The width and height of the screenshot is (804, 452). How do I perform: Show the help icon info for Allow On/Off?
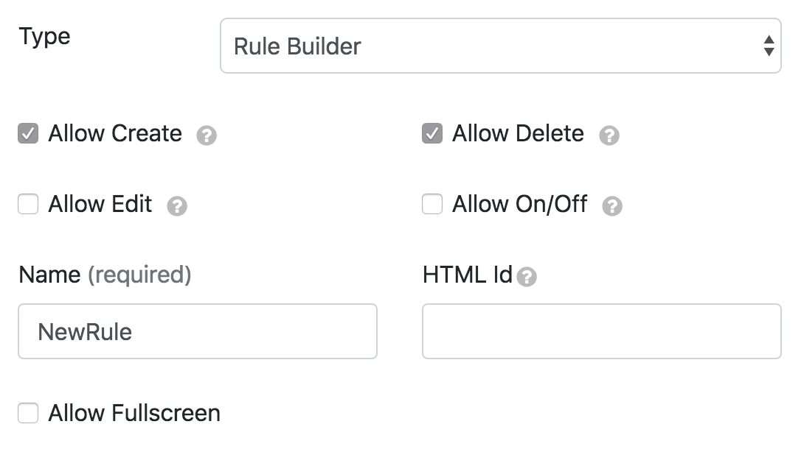[612, 206]
